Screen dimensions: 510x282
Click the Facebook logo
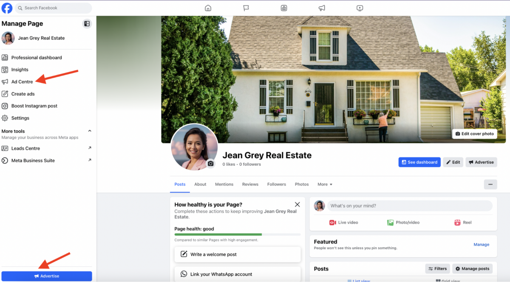(7, 8)
